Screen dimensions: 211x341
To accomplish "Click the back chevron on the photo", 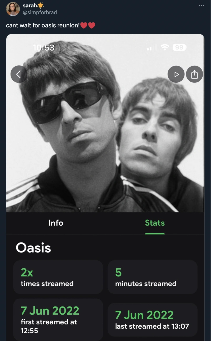I will coord(19,74).
